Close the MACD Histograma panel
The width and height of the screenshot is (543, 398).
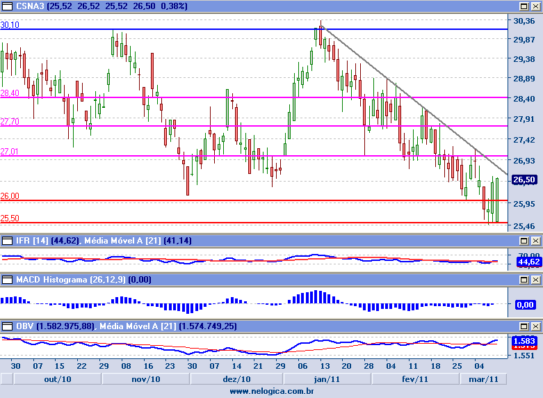click(535, 280)
